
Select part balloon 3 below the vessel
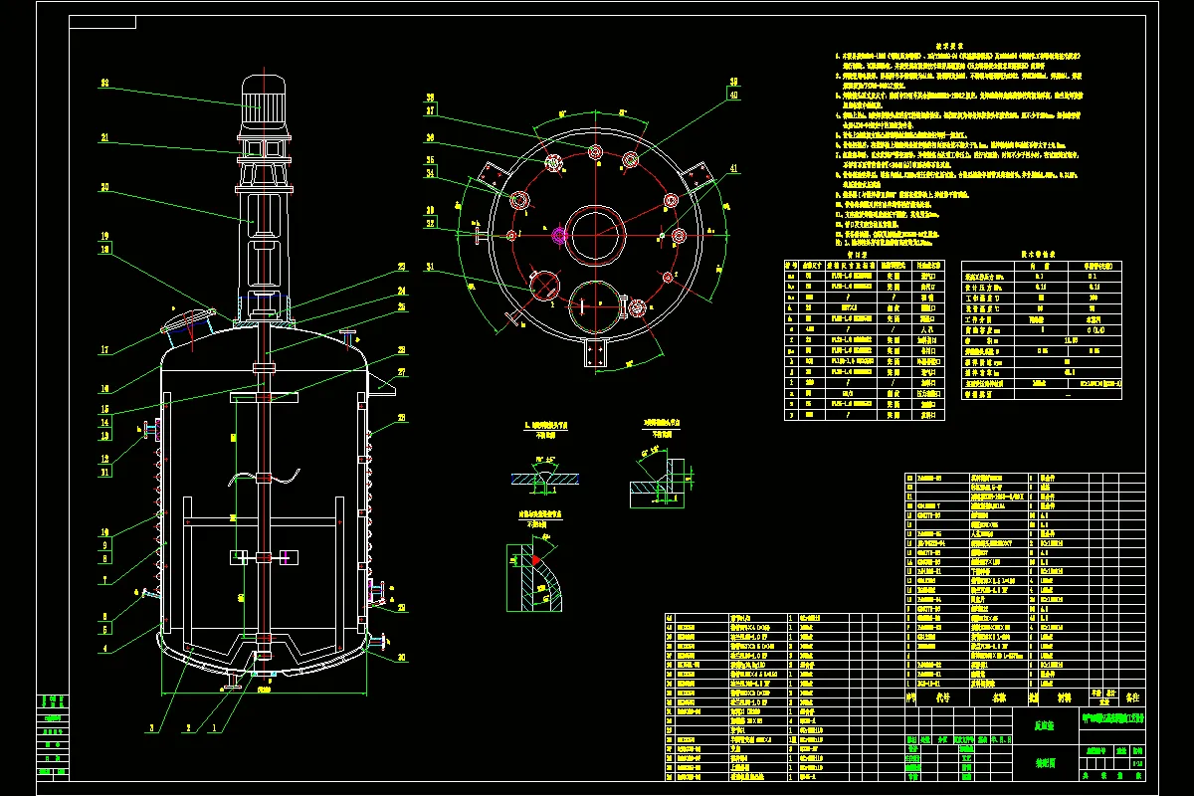pyautogui.click(x=151, y=729)
